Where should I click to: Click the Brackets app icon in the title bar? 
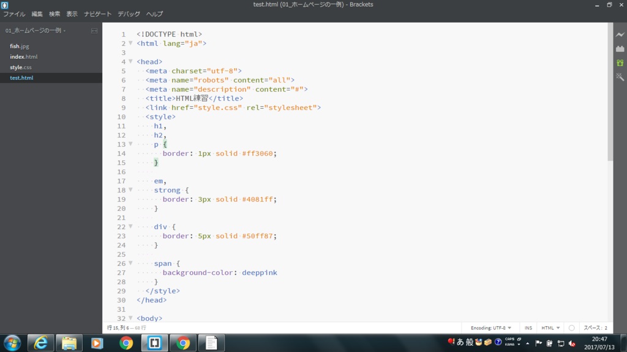tap(4, 5)
